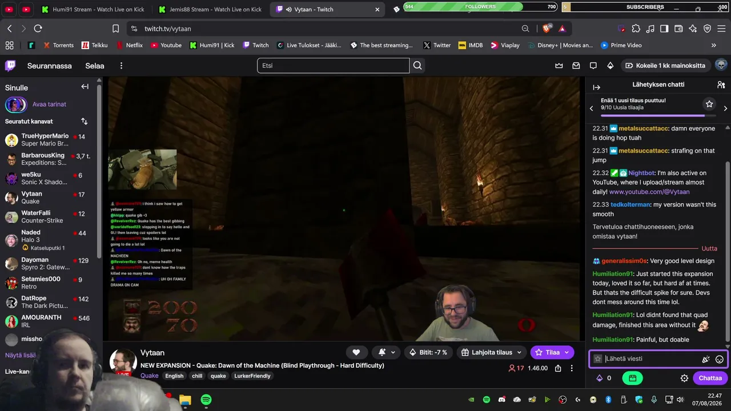This screenshot has height=411, width=731.
Task: Open the chat community users list
Action: (721, 84)
